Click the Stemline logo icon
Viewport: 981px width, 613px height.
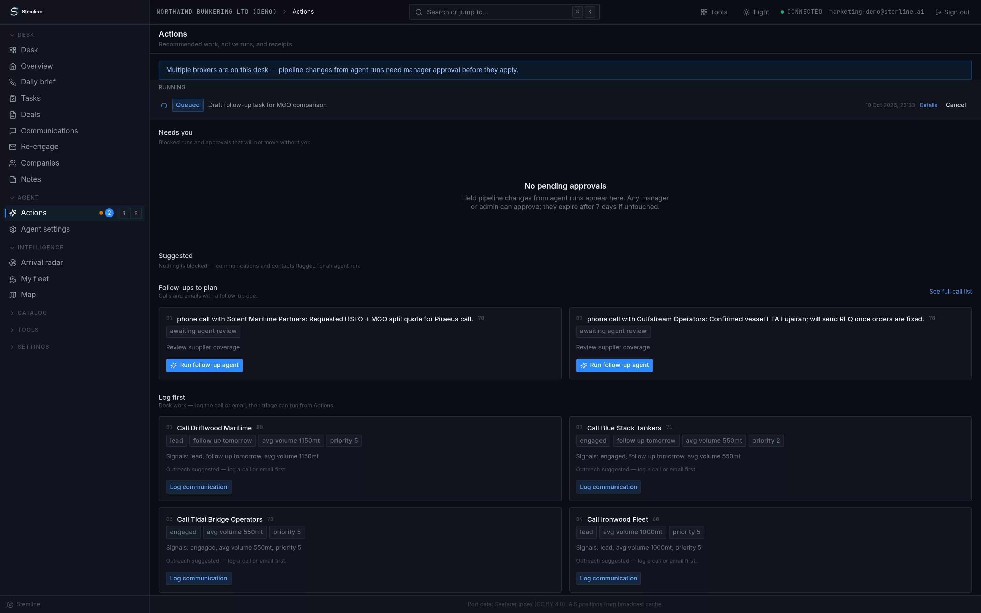point(14,12)
